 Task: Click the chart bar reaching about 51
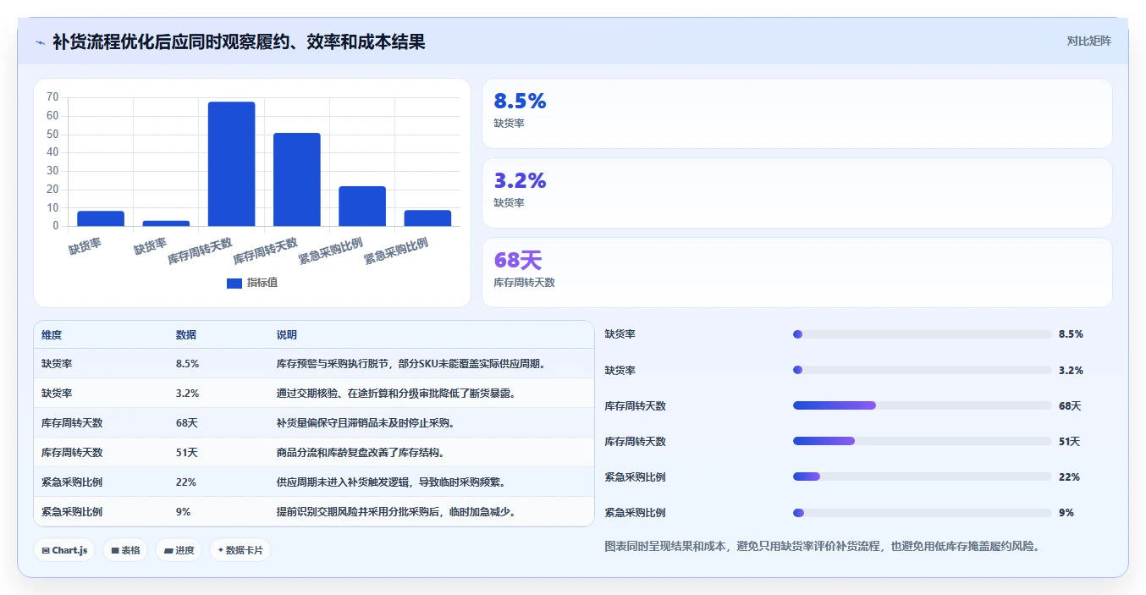coord(297,179)
